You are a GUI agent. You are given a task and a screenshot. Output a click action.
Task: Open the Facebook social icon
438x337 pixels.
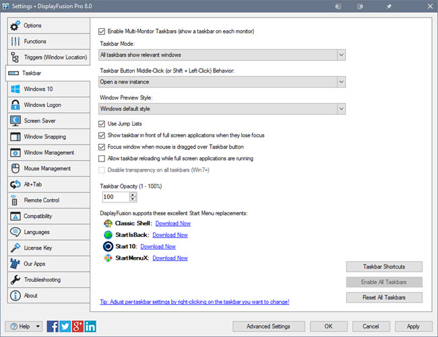(53, 326)
